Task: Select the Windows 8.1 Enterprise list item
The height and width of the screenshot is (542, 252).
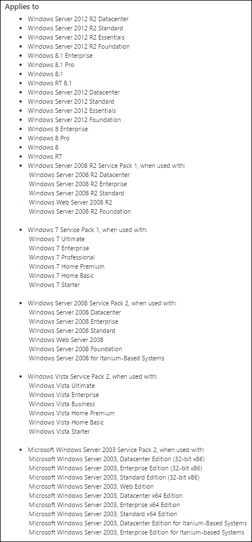Action: [x=61, y=56]
